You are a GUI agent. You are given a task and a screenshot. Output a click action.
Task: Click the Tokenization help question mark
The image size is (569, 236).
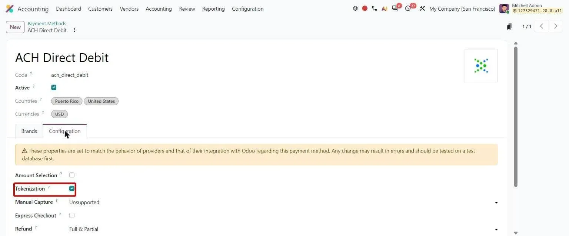point(49,187)
